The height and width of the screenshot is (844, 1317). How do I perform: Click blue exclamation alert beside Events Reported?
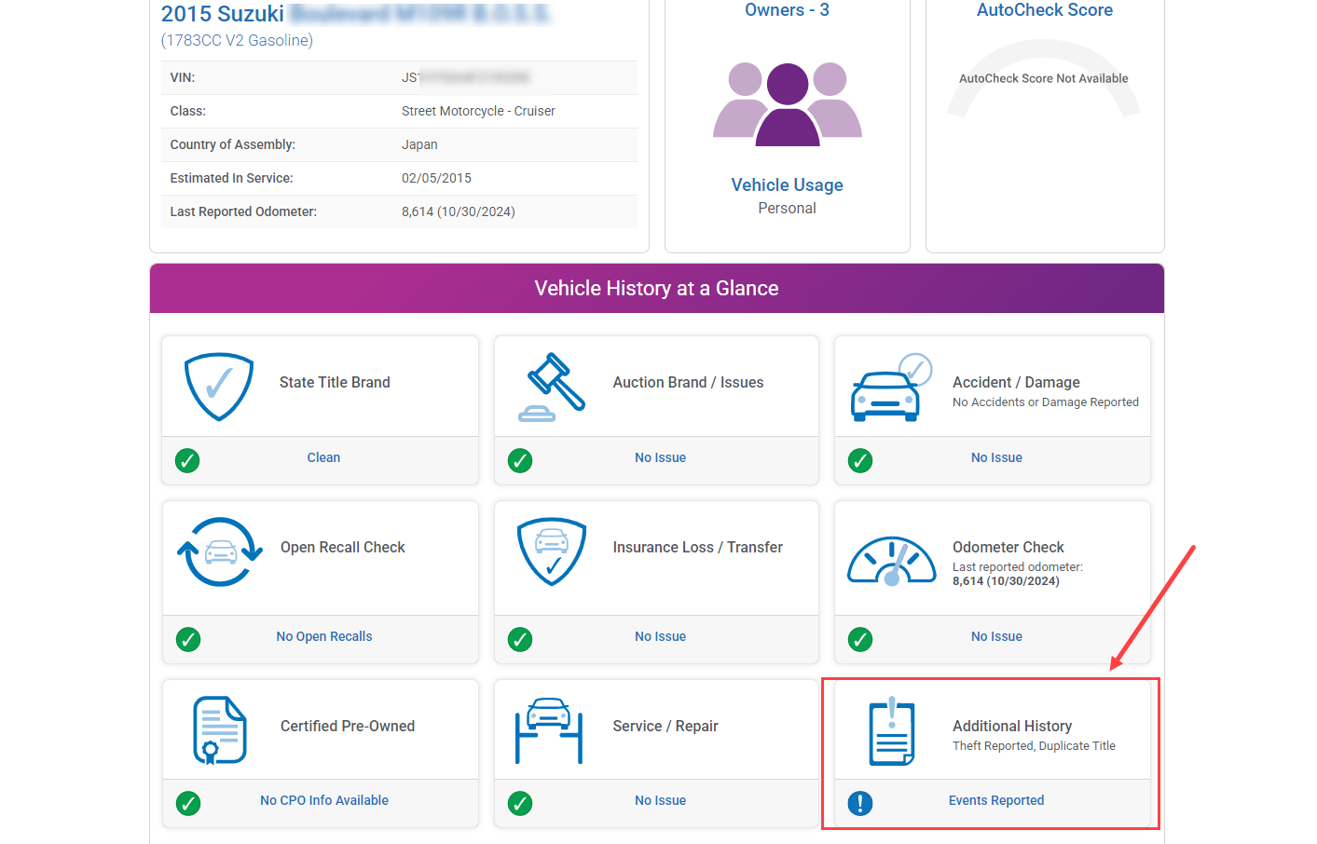click(x=860, y=803)
